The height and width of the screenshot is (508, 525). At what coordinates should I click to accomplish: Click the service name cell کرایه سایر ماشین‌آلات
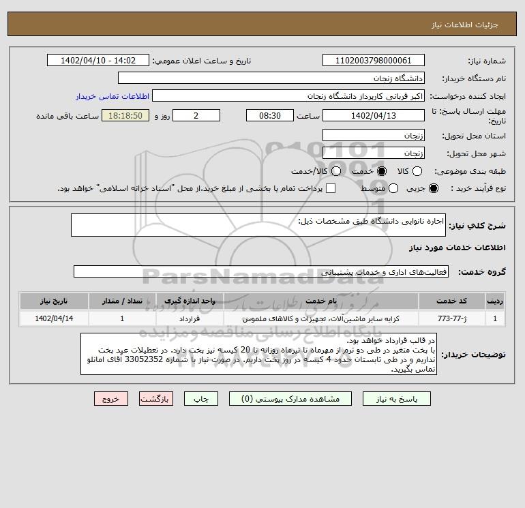point(320,318)
